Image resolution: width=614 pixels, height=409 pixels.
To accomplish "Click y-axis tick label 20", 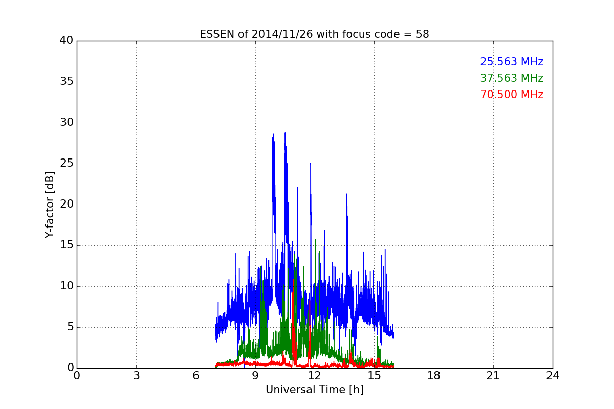I will [x=66, y=204].
